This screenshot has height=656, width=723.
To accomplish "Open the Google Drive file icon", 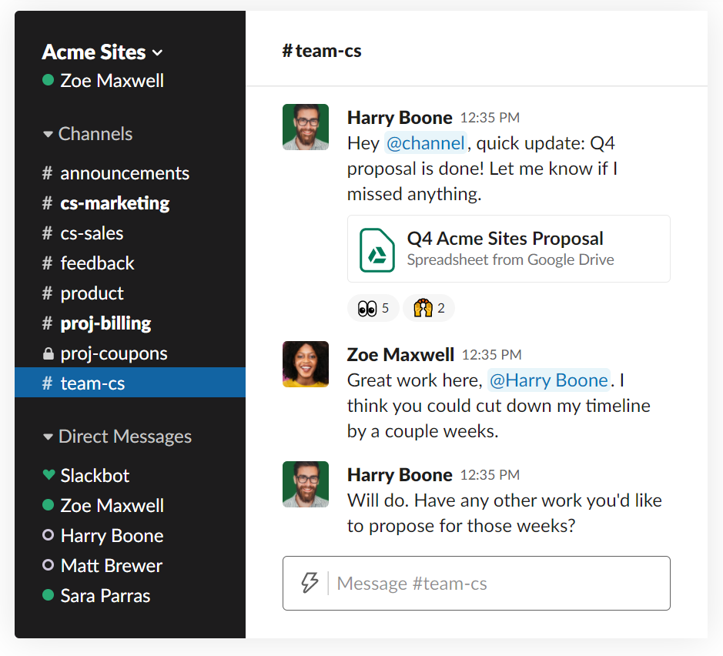I will click(x=377, y=250).
